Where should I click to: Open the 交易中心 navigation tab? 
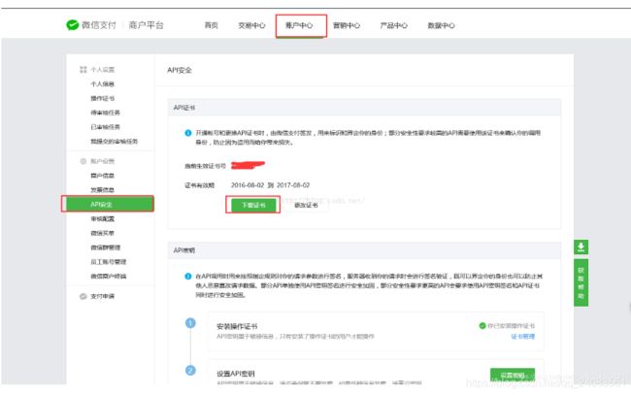pyautogui.click(x=251, y=25)
